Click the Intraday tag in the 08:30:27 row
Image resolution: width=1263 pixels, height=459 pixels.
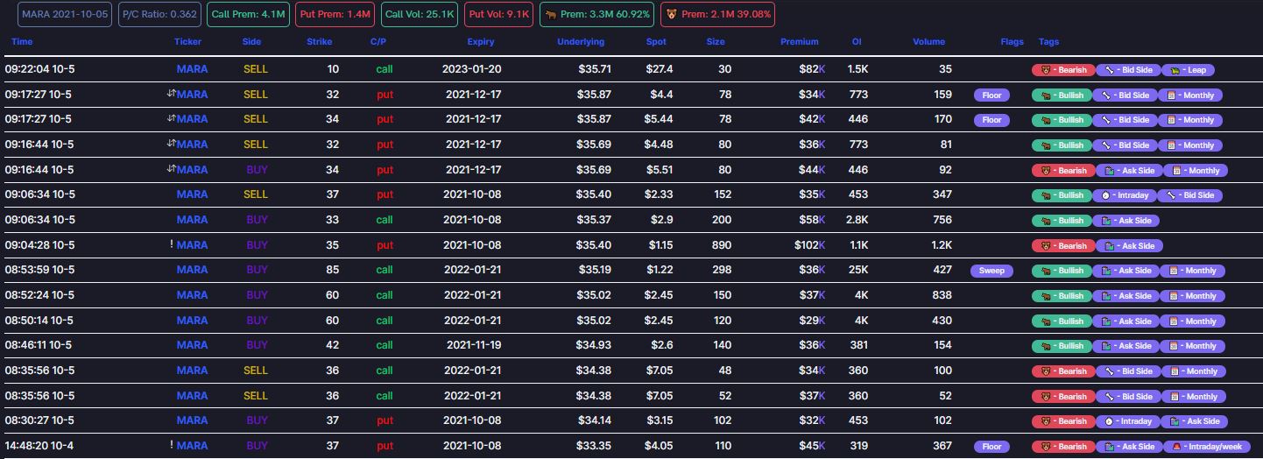(1126, 421)
